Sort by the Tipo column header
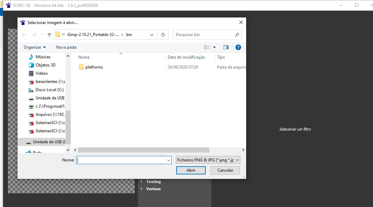 pos(221,57)
